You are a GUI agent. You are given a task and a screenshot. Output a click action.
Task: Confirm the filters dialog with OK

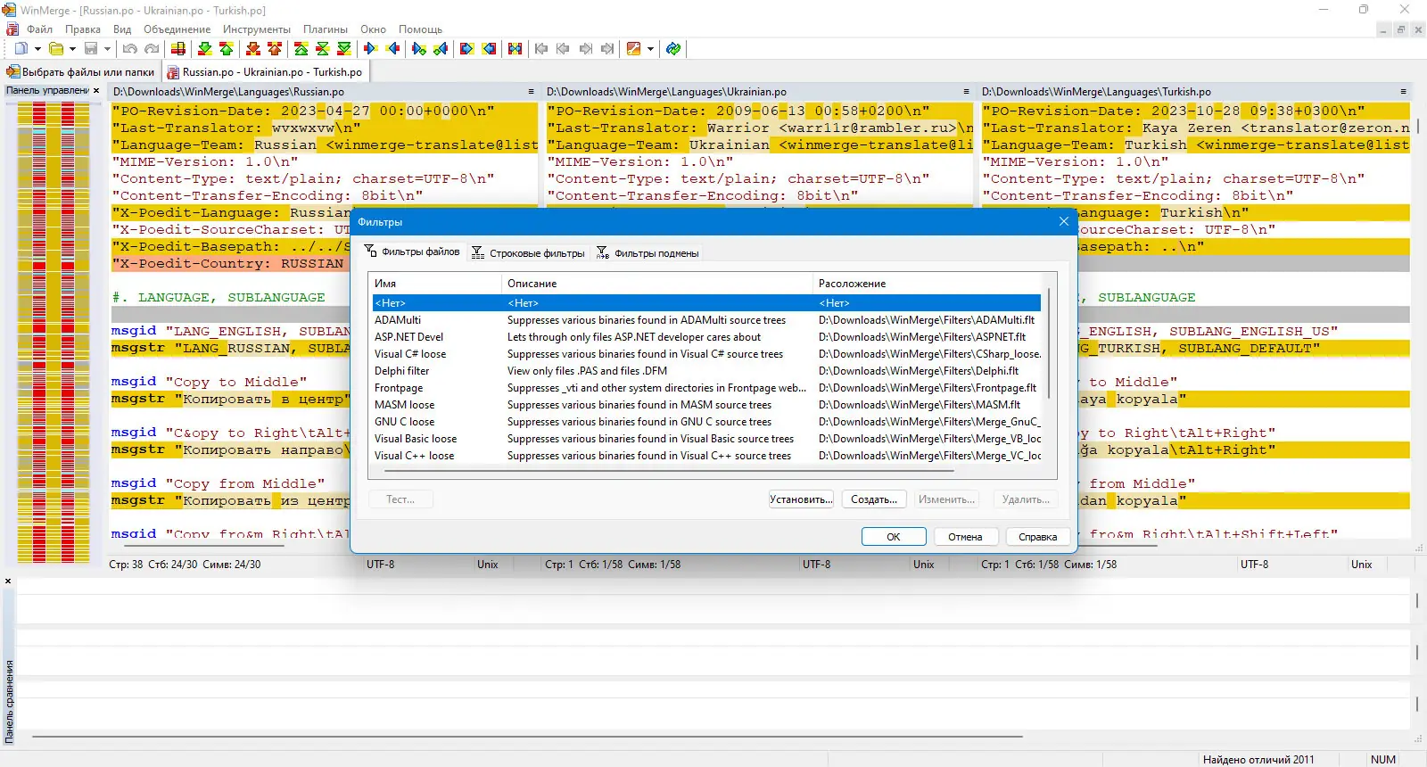click(894, 537)
